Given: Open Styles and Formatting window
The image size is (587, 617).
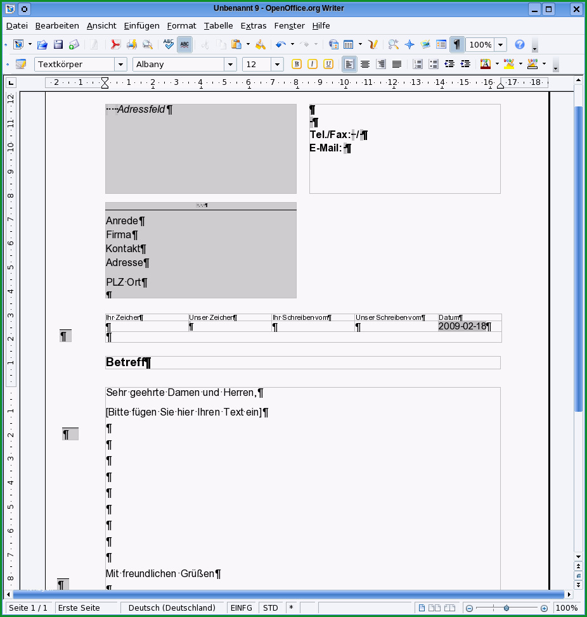Looking at the screenshot, I should click(x=20, y=64).
